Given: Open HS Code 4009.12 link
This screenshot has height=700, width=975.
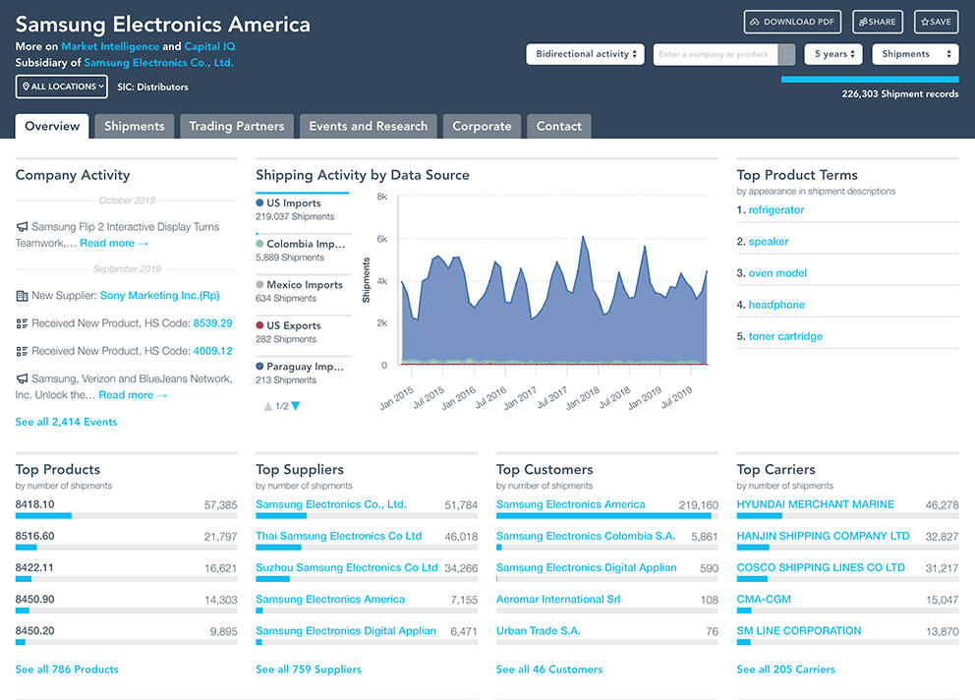Looking at the screenshot, I should tap(212, 352).
